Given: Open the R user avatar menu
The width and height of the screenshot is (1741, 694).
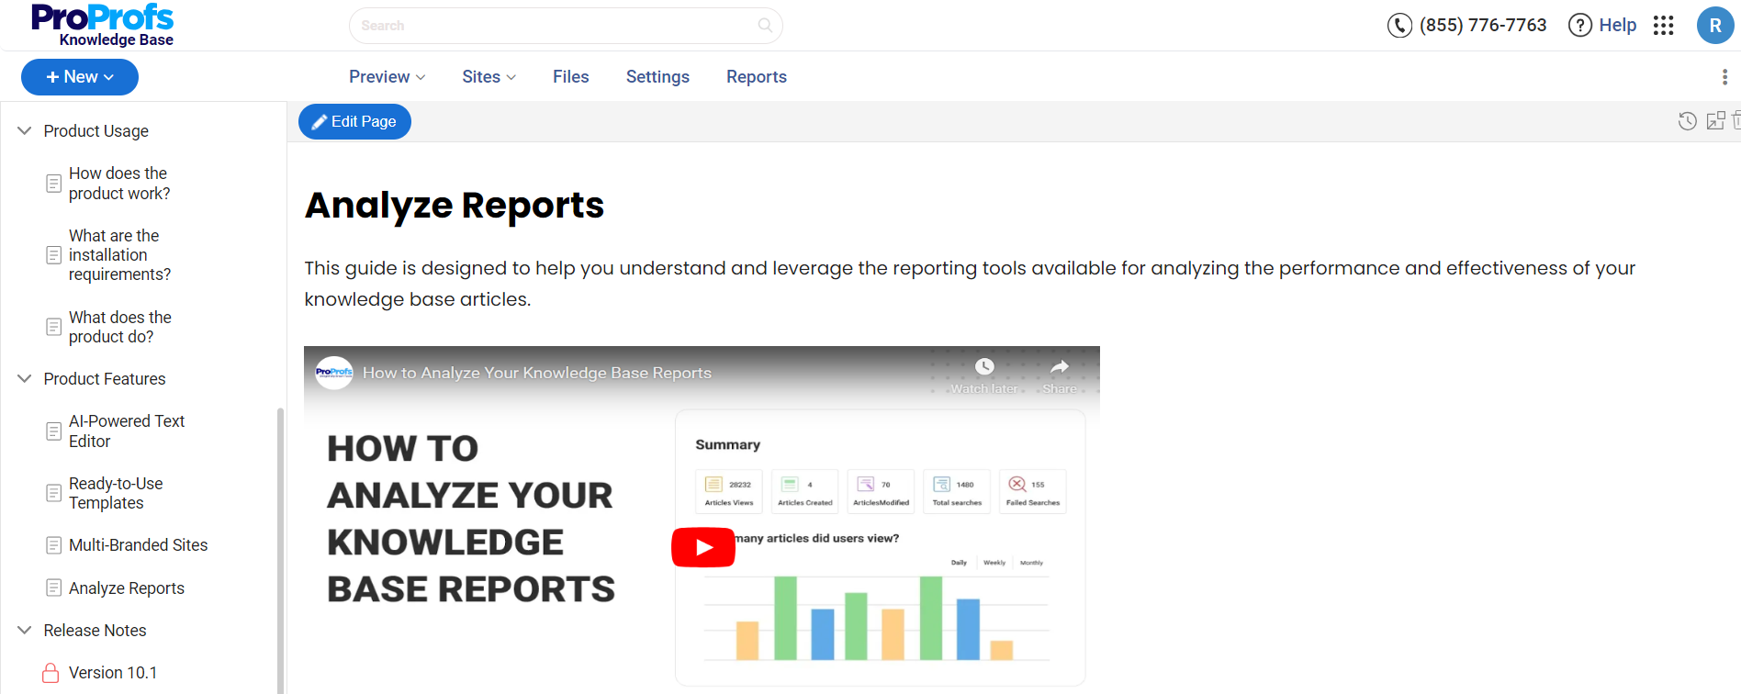Looking at the screenshot, I should 1715,26.
